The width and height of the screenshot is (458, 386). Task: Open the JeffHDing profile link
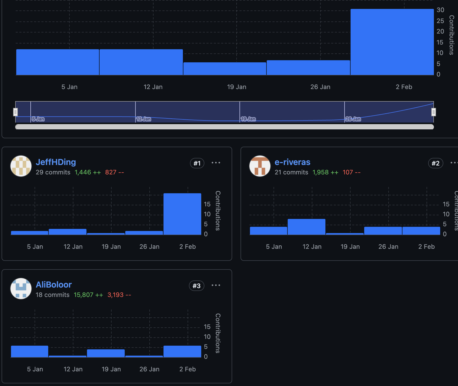tap(56, 162)
